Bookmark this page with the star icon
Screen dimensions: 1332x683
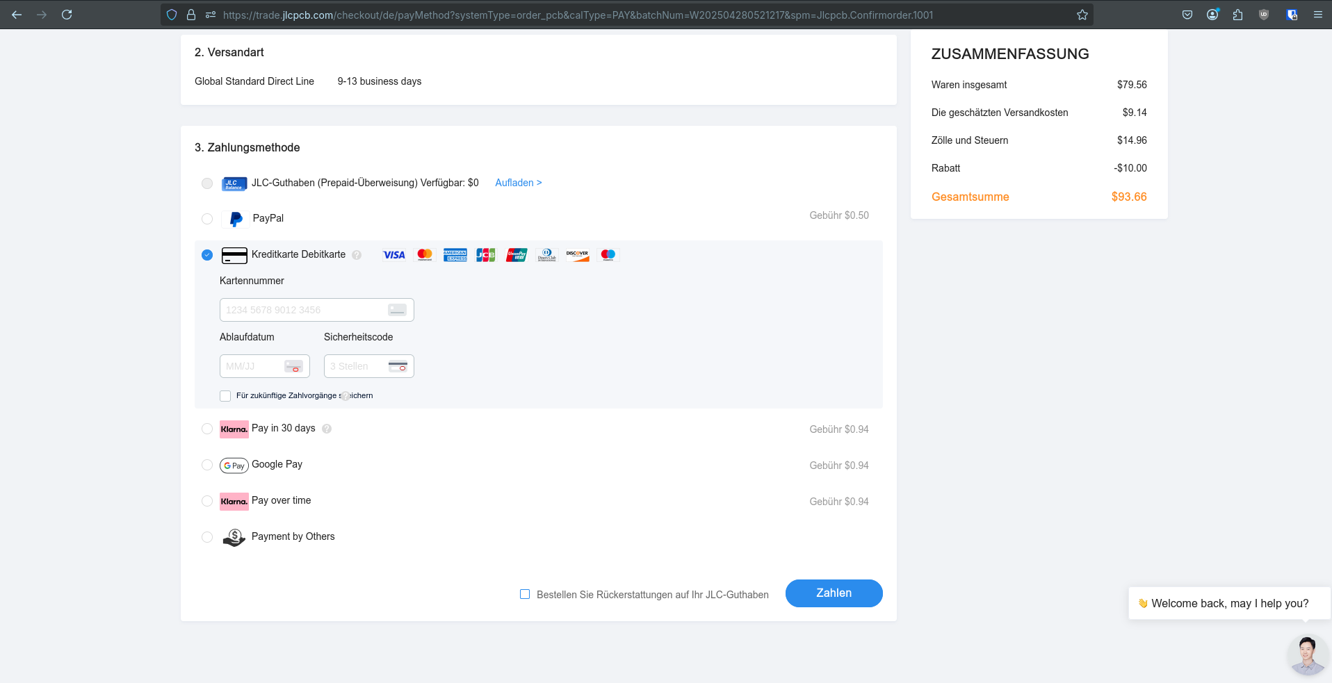click(x=1082, y=15)
